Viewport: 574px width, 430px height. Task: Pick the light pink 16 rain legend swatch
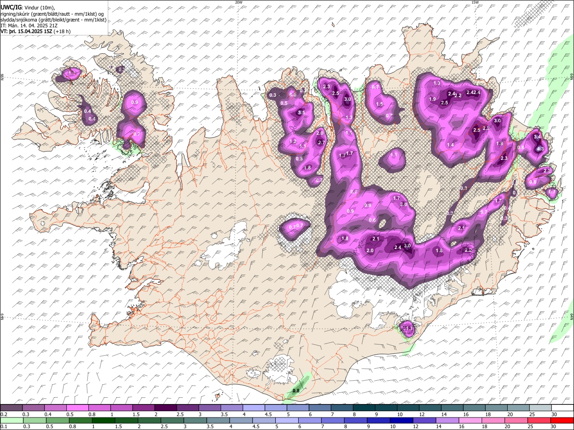[x=470, y=420]
